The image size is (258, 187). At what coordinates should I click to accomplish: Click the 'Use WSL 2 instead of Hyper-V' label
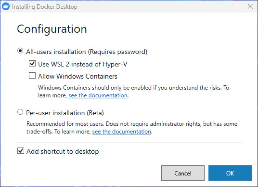point(83,64)
